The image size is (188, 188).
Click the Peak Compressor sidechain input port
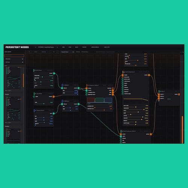coord(123,77)
